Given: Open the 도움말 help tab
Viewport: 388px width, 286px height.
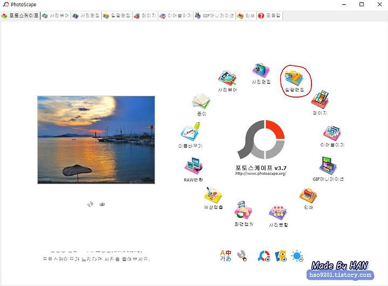Looking at the screenshot, I should click(269, 16).
